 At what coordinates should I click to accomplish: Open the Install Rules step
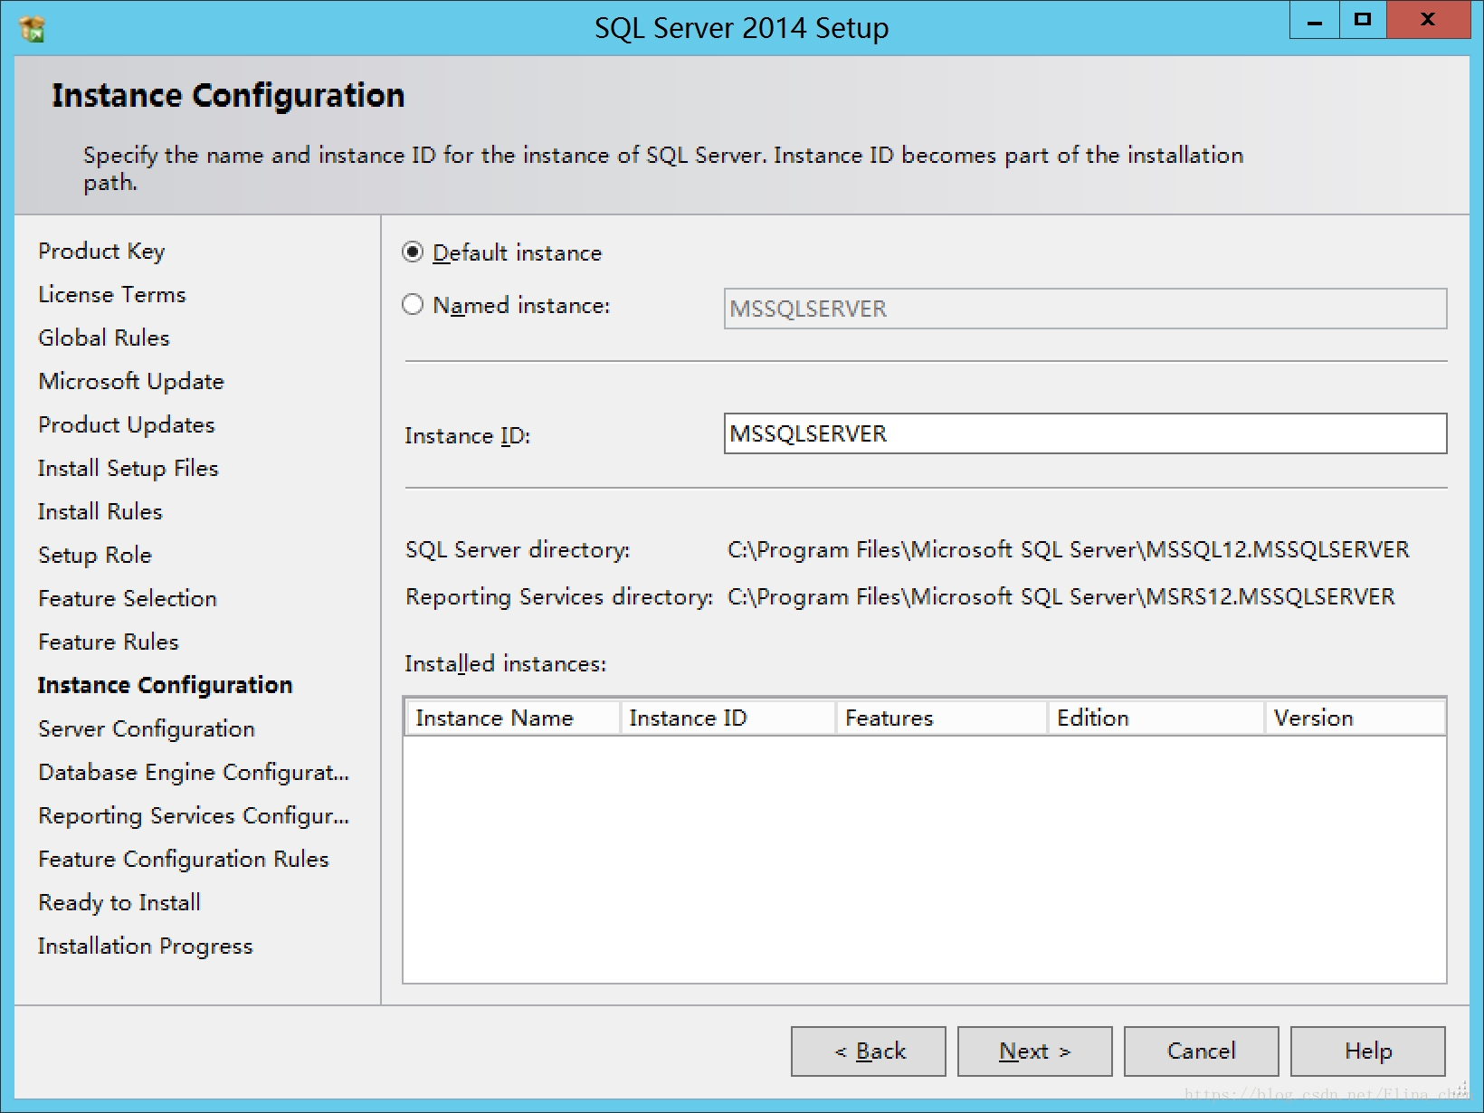tap(100, 511)
